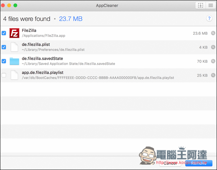Click the 4 KB size value
Image resolution: width=217 pixels, height=170 pixels.
(x=203, y=47)
